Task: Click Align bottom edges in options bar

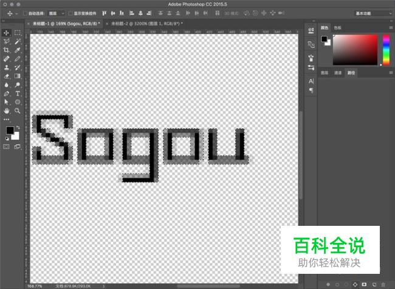Action: tap(122, 13)
